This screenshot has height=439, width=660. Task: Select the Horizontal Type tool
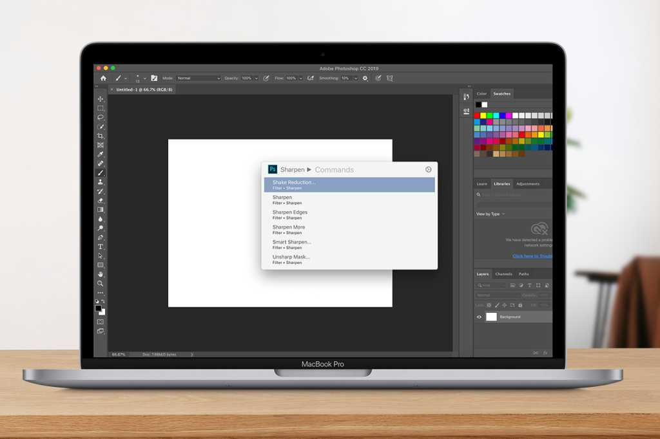tap(101, 247)
